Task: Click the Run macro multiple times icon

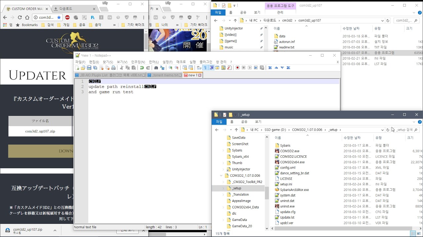Action: pos(256,68)
